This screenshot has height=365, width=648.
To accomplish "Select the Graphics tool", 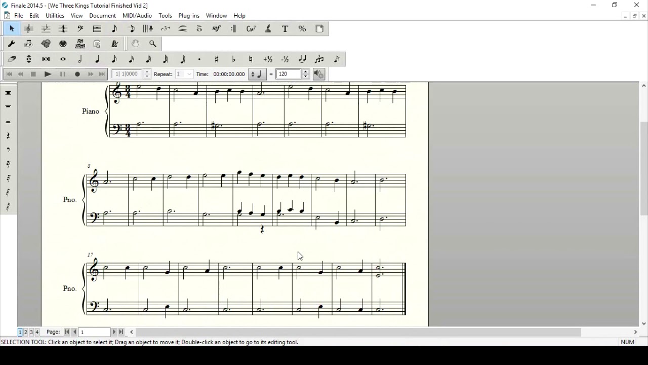I will [46, 44].
